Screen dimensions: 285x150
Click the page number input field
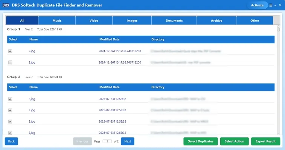107,141
